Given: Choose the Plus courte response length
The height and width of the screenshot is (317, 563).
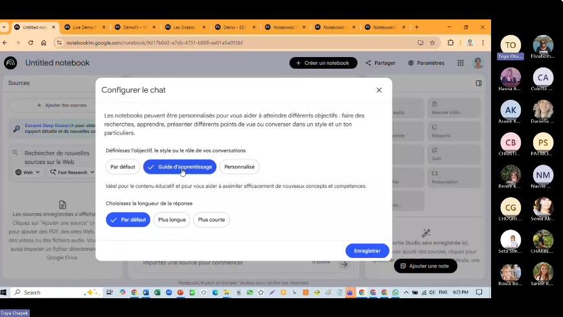Looking at the screenshot, I should tap(211, 220).
